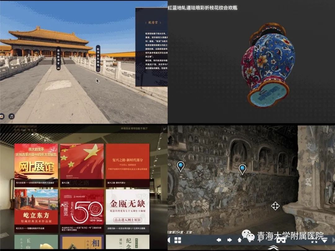Click the 点击进入网上展馆 button

[x=127, y=220]
